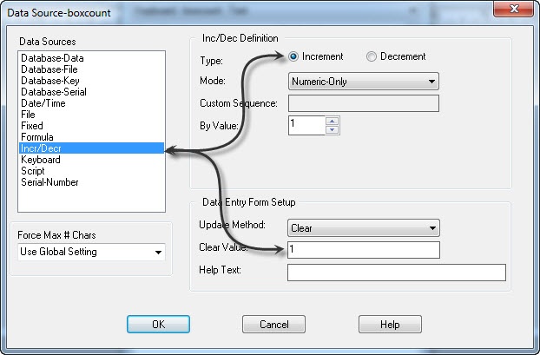This screenshot has height=355, width=540.
Task: Select Database-Serial in Data Sources list
Action: click(91, 92)
